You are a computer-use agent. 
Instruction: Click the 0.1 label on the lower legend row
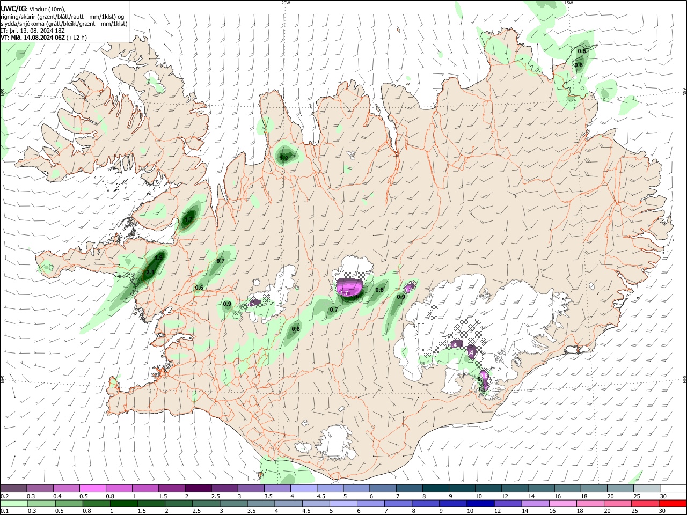[4, 511]
